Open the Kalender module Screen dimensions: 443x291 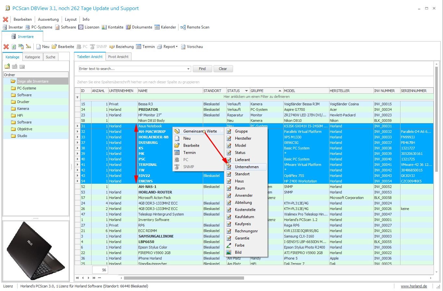166,27
